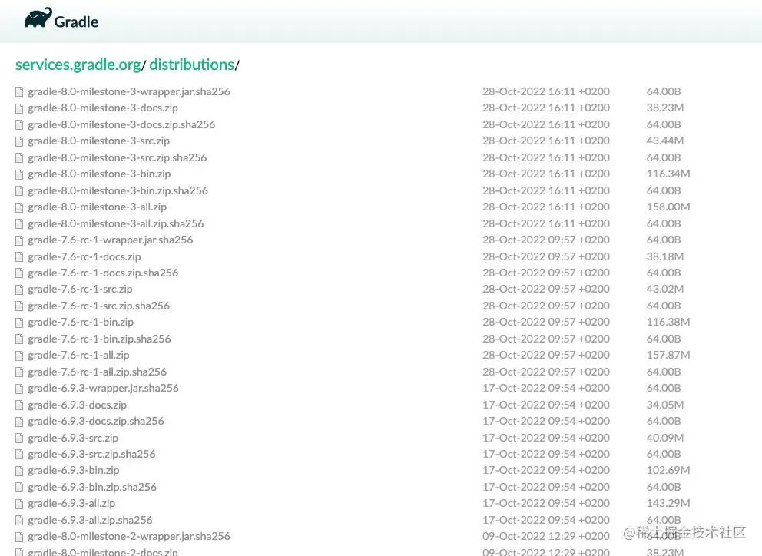Image resolution: width=762 pixels, height=556 pixels.
Task: Download gradle-8.0-milestone-3-src.zip link
Action: coord(98,141)
